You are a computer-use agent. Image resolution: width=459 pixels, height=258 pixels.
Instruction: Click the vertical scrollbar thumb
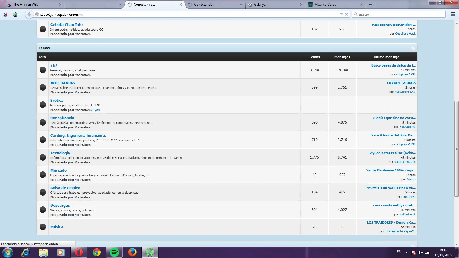[457, 149]
